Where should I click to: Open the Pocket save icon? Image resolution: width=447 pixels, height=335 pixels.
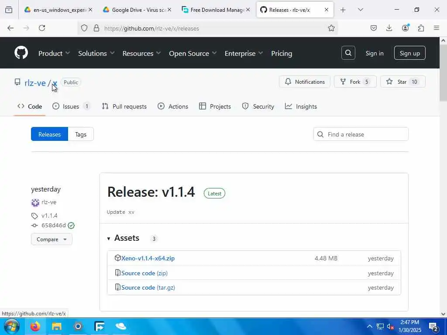[374, 28]
